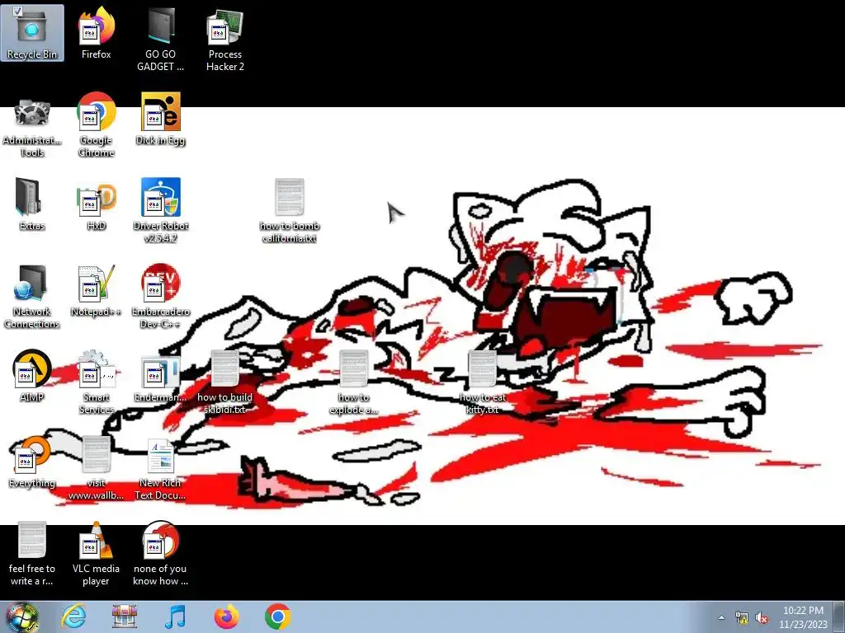845x633 pixels.
Task: Select the text file above the Enderman shortcut column's top row, right of Driver Robot
Action: point(290,210)
